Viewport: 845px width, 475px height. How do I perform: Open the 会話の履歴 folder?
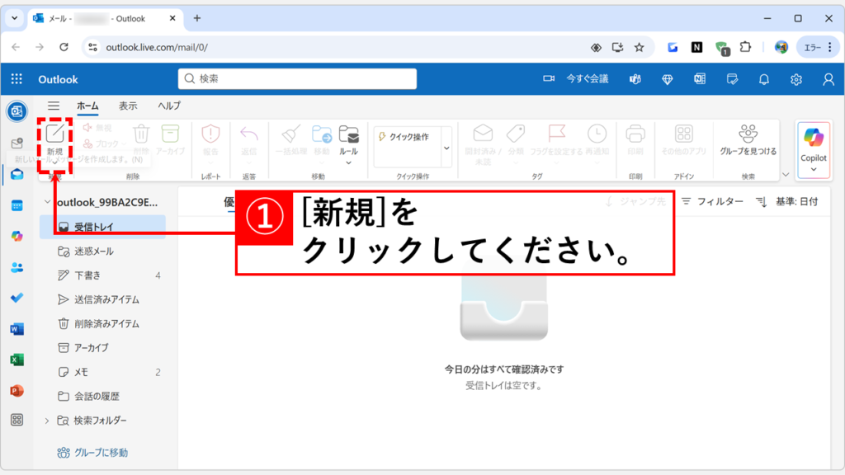[x=102, y=397]
